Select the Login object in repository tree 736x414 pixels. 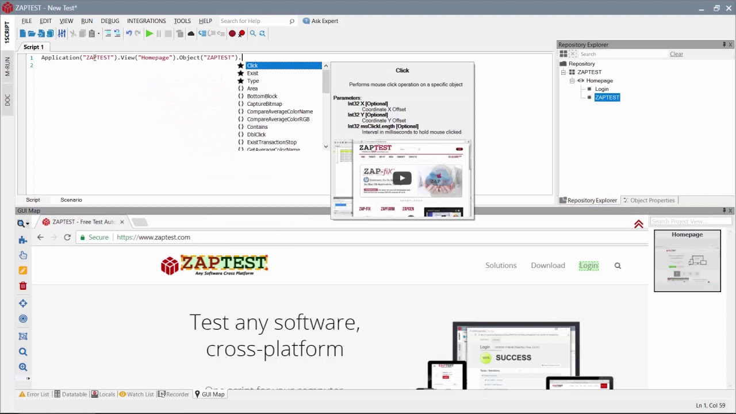[x=601, y=89]
